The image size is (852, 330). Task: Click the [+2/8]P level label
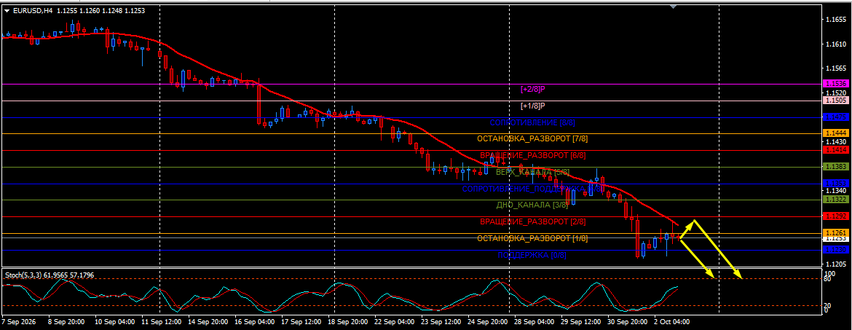click(x=532, y=89)
